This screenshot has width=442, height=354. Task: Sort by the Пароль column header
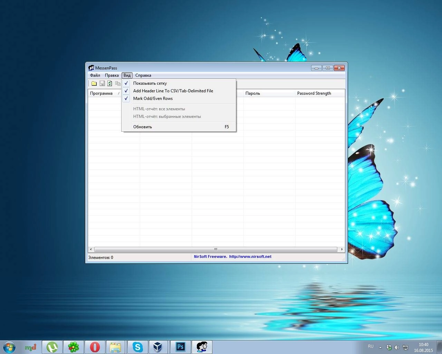point(269,93)
